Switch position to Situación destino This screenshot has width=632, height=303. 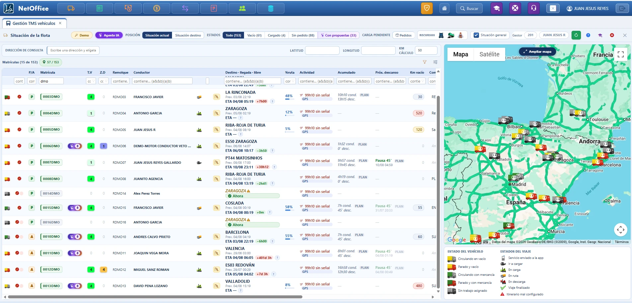[188, 35]
